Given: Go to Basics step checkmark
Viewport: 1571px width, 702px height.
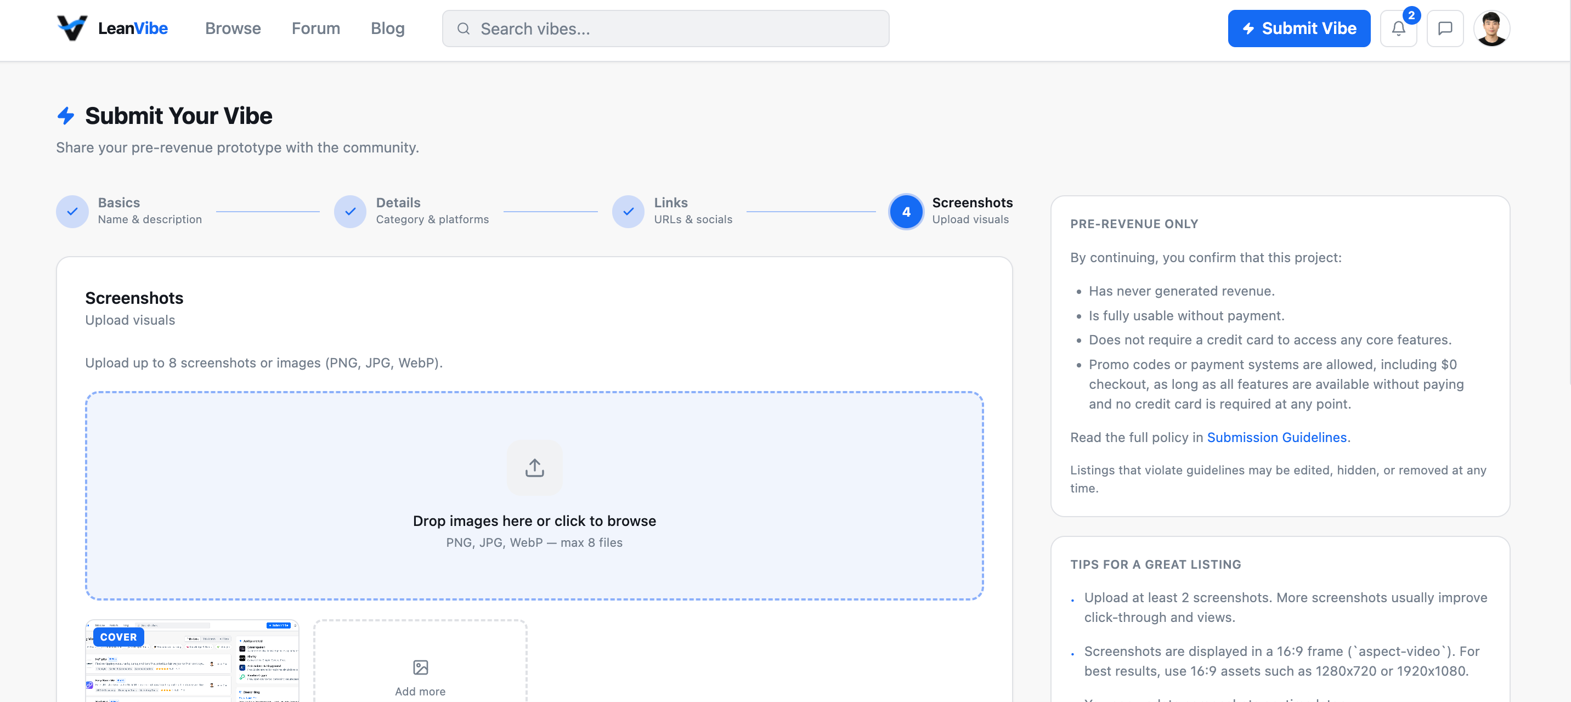Looking at the screenshot, I should tap(72, 212).
